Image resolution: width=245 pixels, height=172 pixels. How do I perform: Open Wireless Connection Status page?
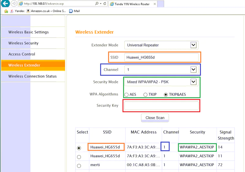coord(32,76)
